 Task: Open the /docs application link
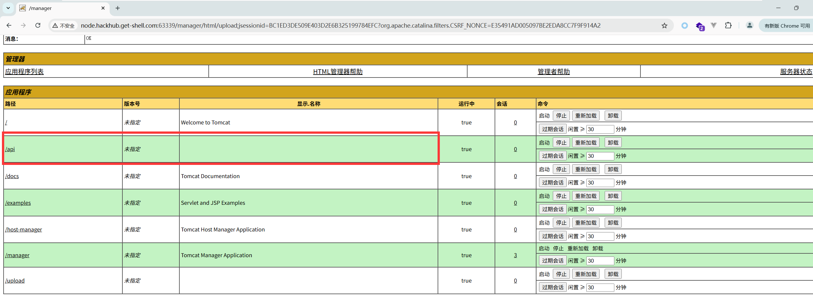[12, 176]
